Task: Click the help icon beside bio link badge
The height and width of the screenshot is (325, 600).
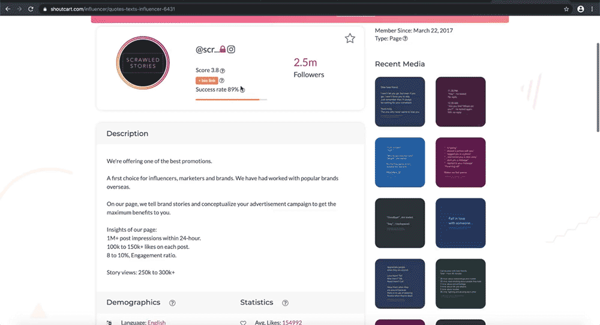Action: pos(221,80)
